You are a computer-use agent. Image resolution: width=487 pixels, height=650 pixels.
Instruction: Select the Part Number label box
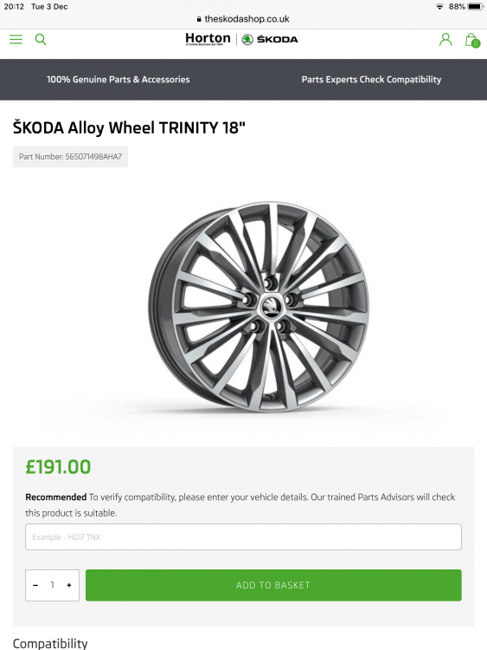[70, 157]
